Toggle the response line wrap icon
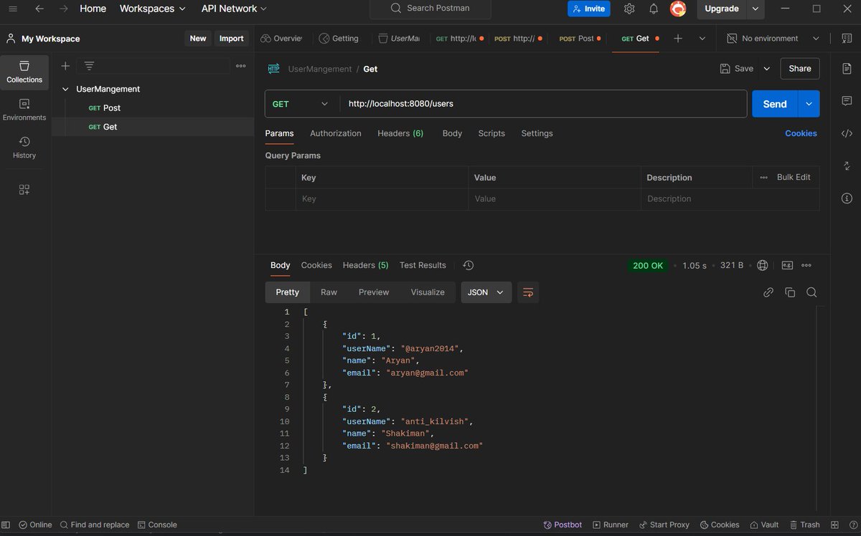 click(528, 292)
